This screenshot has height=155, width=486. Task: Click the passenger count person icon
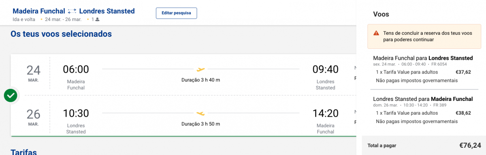click(97, 19)
